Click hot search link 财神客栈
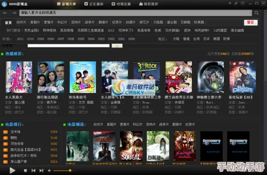267x175 pixels. (x=49, y=30)
